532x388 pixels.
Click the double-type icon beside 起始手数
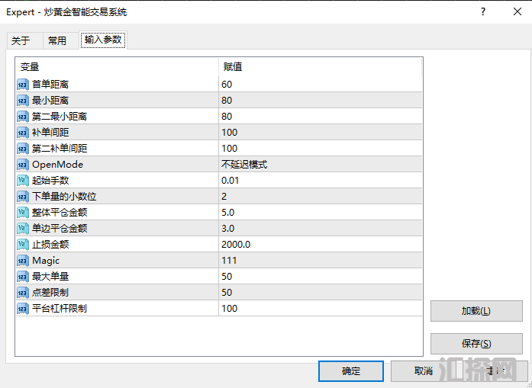[23, 181]
